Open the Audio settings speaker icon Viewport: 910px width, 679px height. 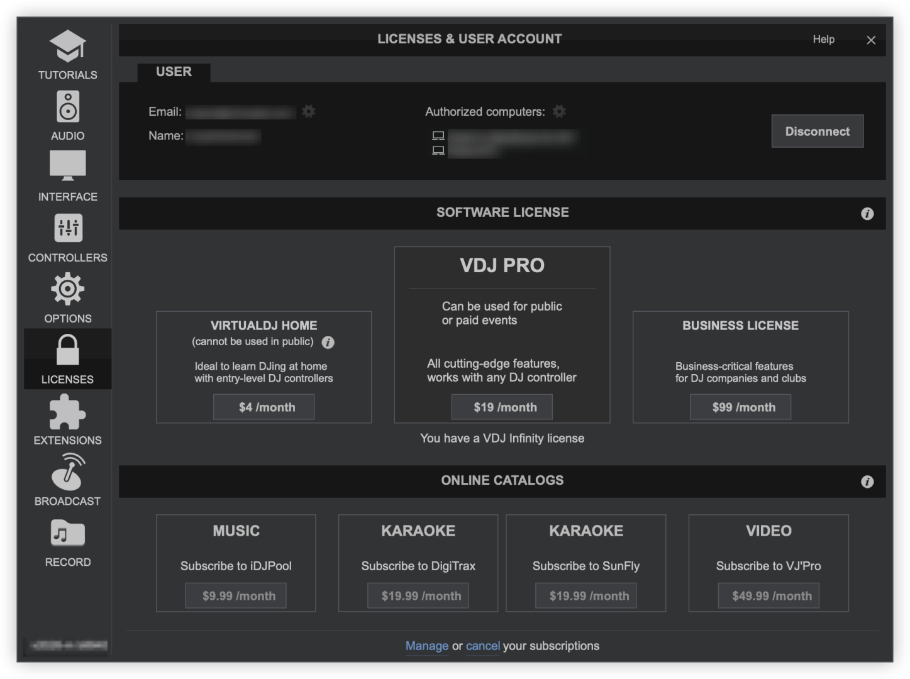(x=67, y=107)
